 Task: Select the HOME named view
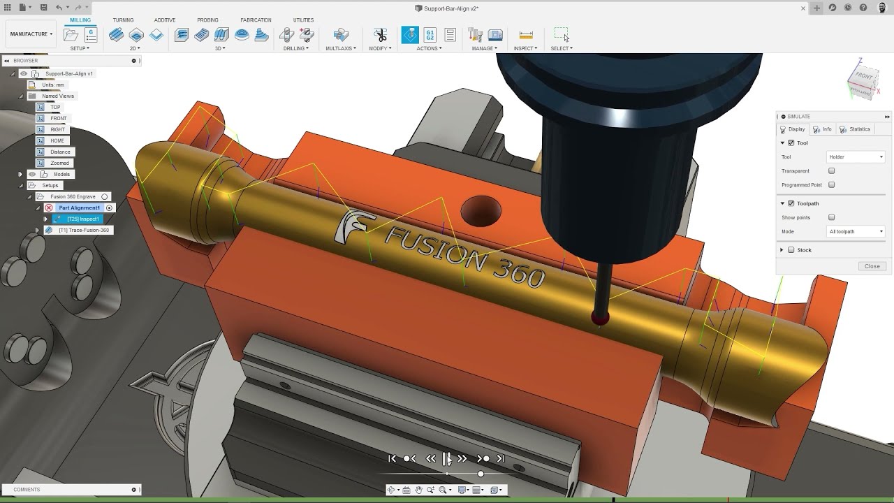pyautogui.click(x=57, y=140)
